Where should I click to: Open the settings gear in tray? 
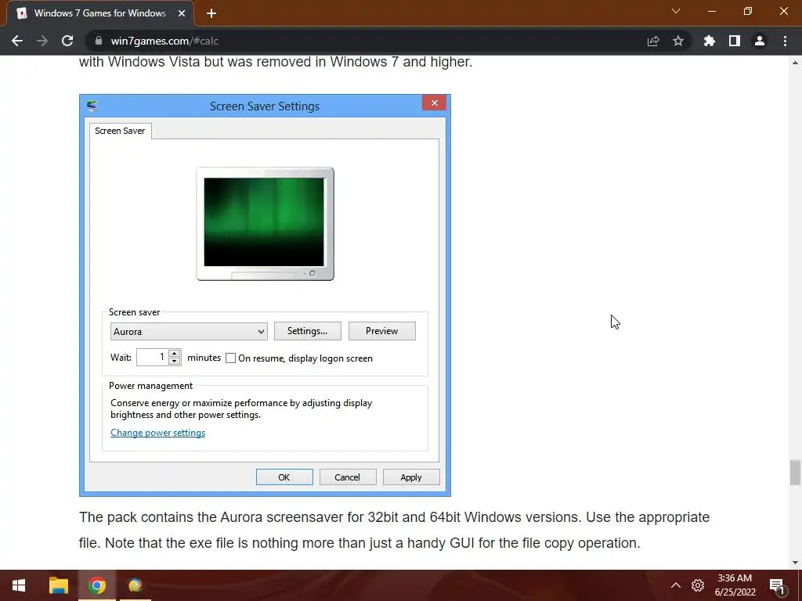pyautogui.click(x=698, y=585)
